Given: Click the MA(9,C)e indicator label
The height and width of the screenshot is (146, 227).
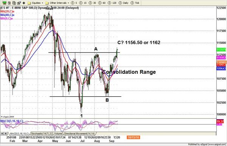Looking at the screenshot, I should [6, 19].
